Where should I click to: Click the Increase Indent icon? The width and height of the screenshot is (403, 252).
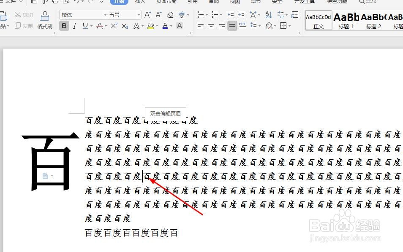[x=241, y=15]
